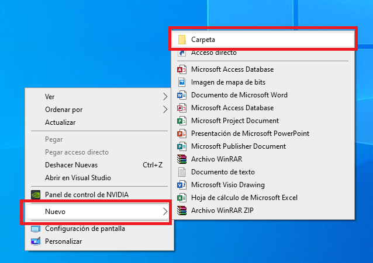
Task: Expand the Ordenar por submenu arrow
Action: tap(165, 110)
